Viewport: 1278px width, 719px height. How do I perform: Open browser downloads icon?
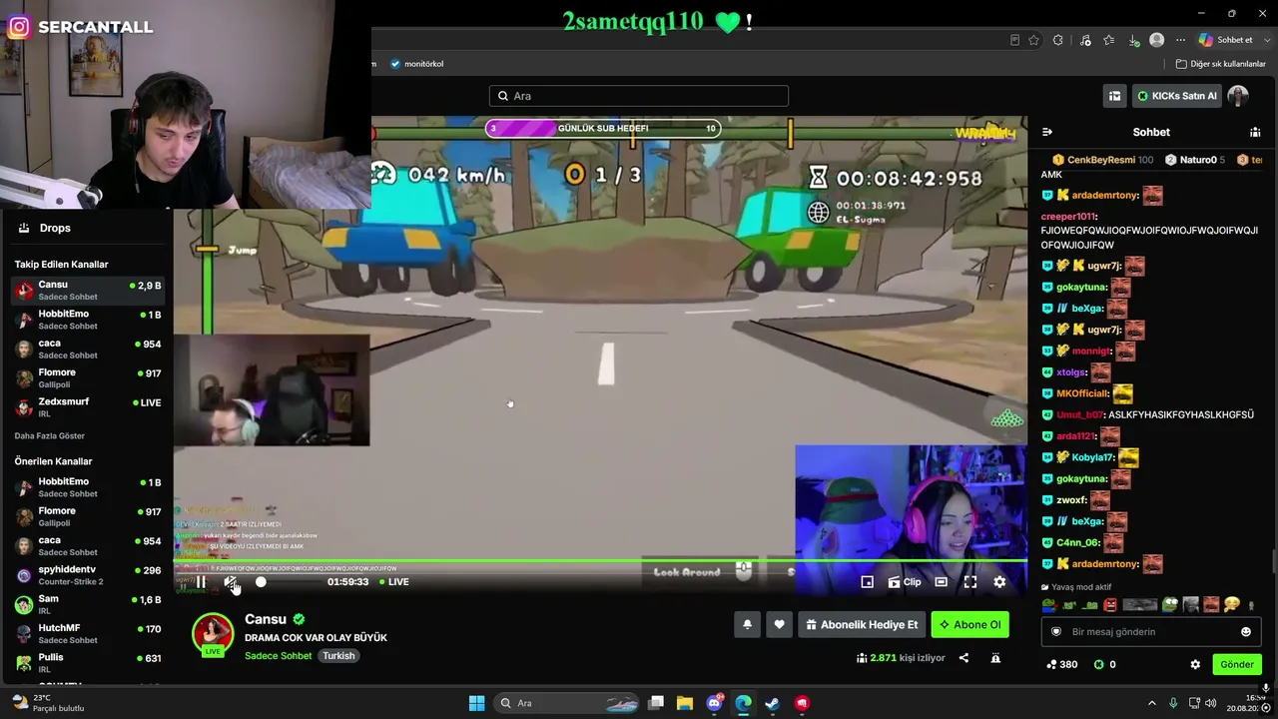(1133, 40)
